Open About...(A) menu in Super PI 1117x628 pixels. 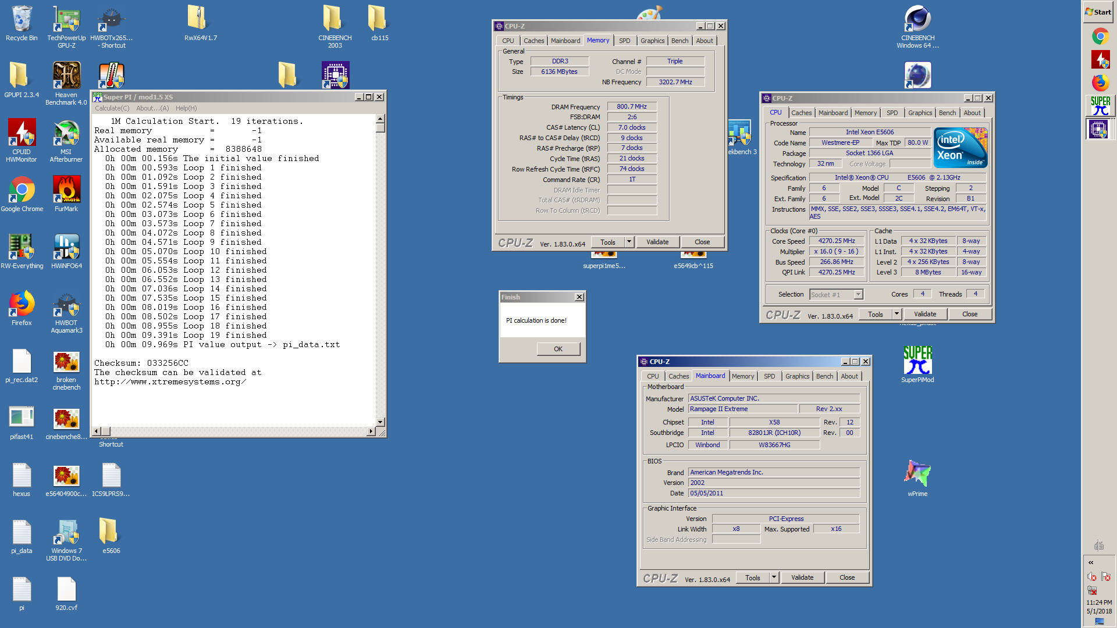click(x=152, y=108)
